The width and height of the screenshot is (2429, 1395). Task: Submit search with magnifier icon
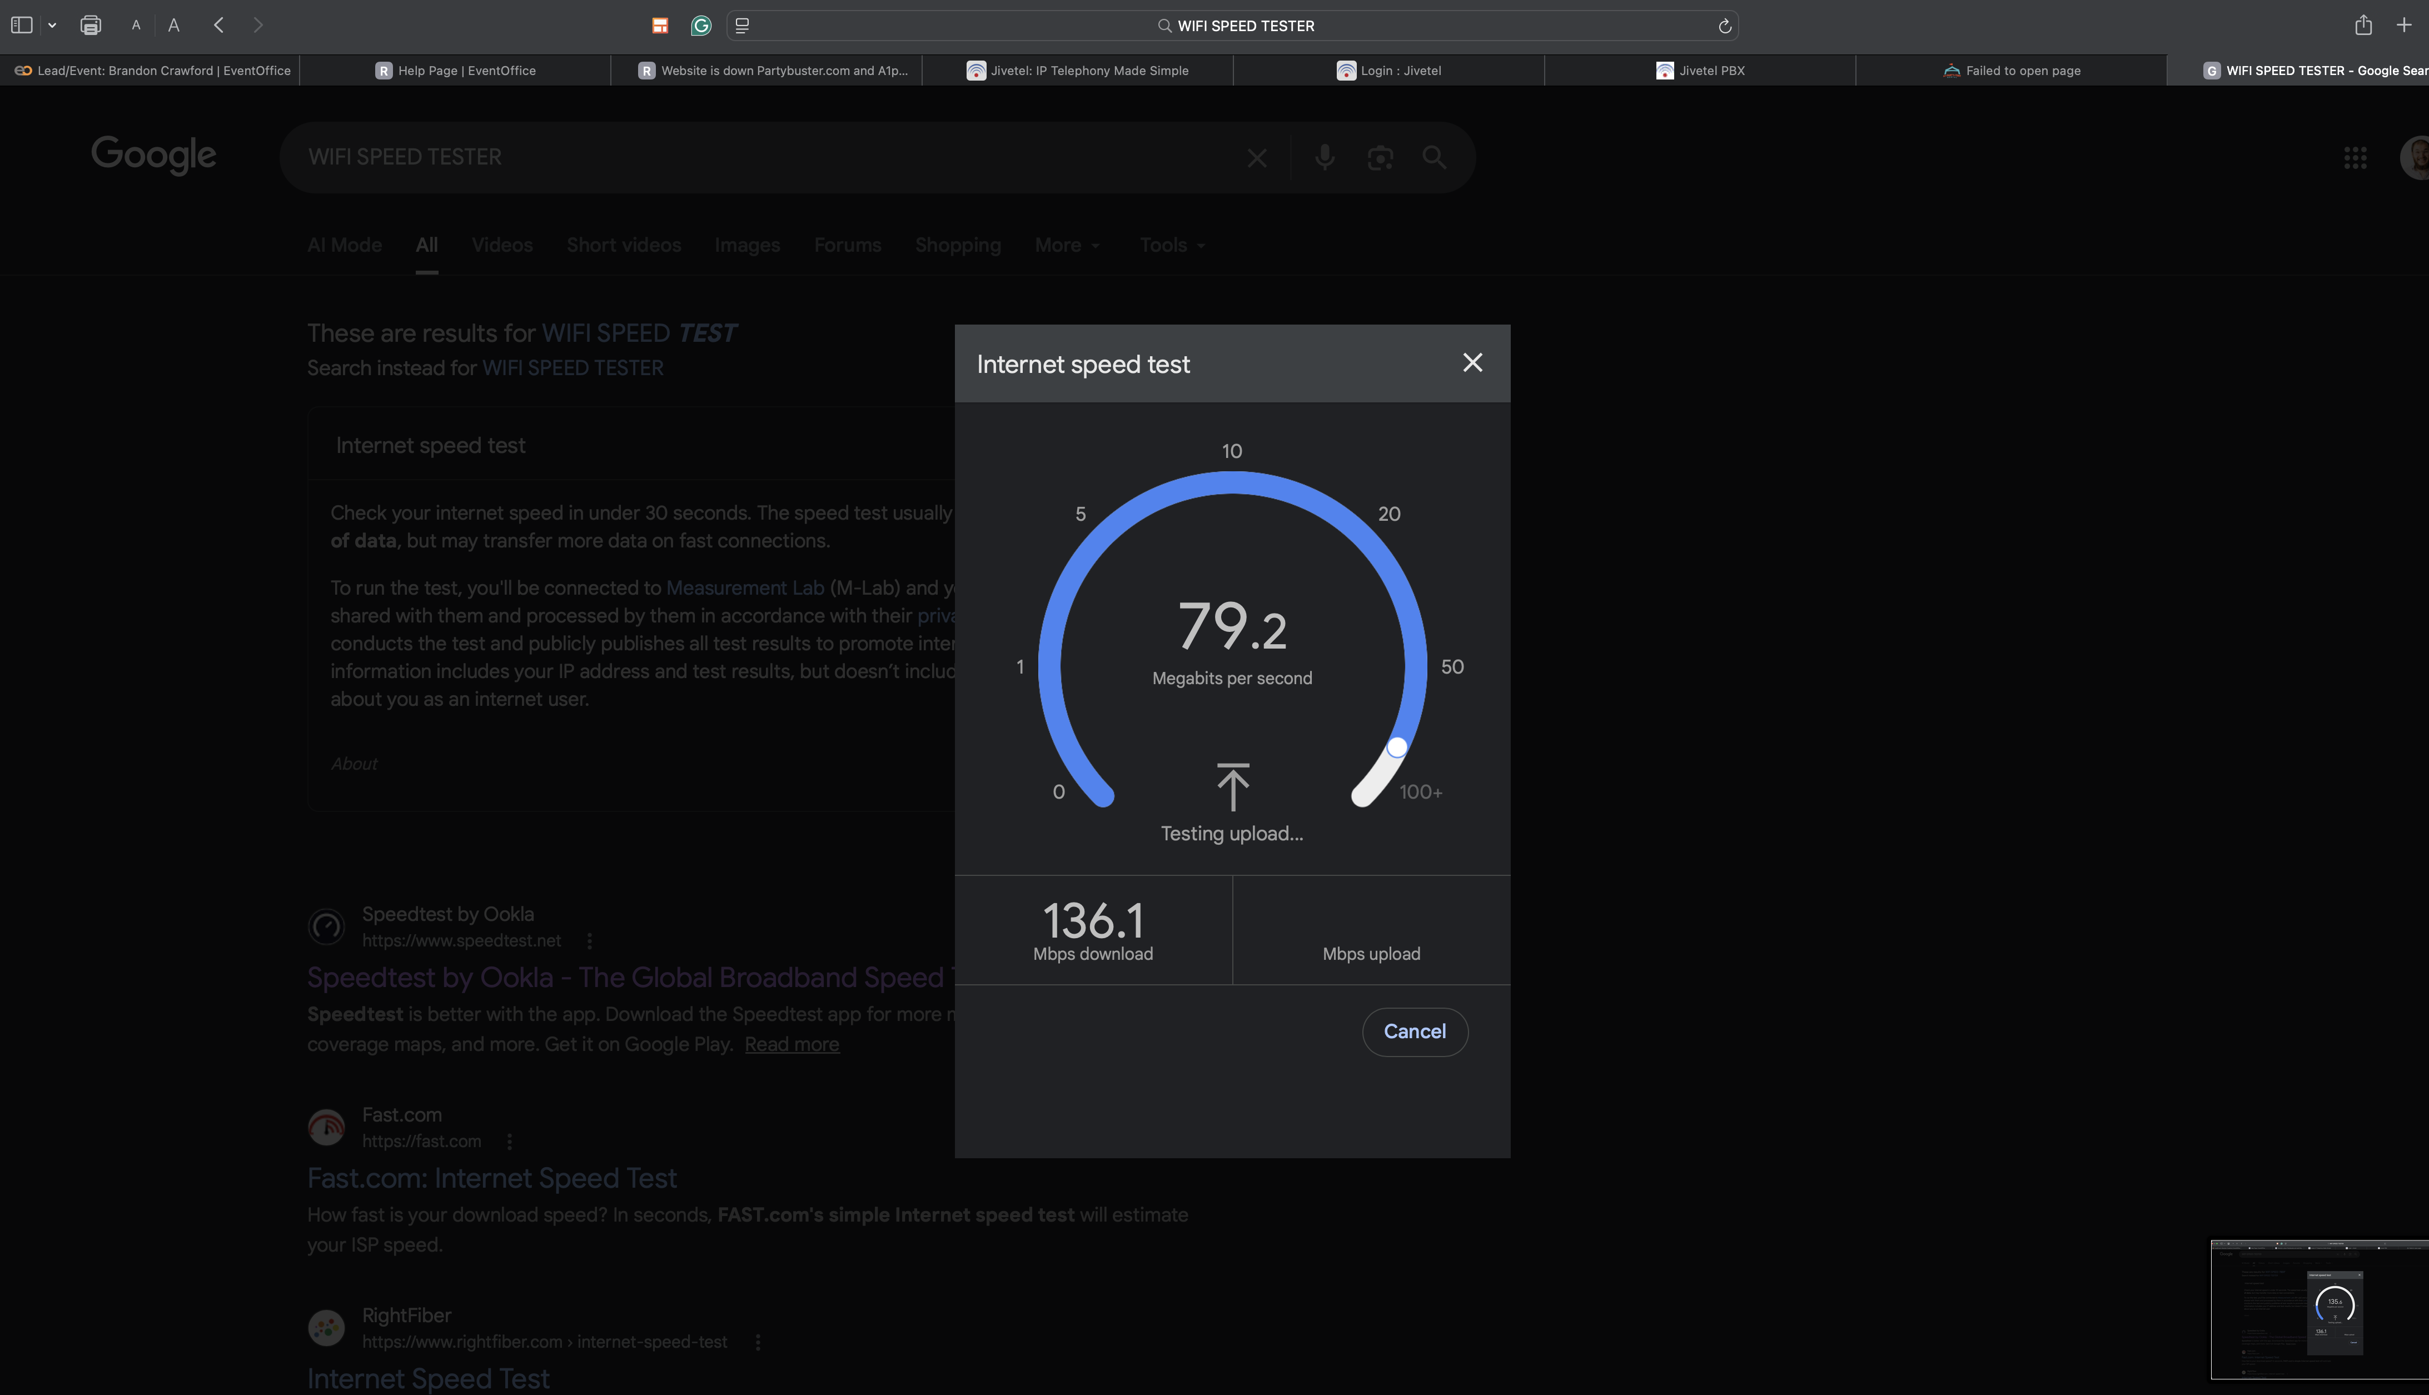click(1433, 157)
